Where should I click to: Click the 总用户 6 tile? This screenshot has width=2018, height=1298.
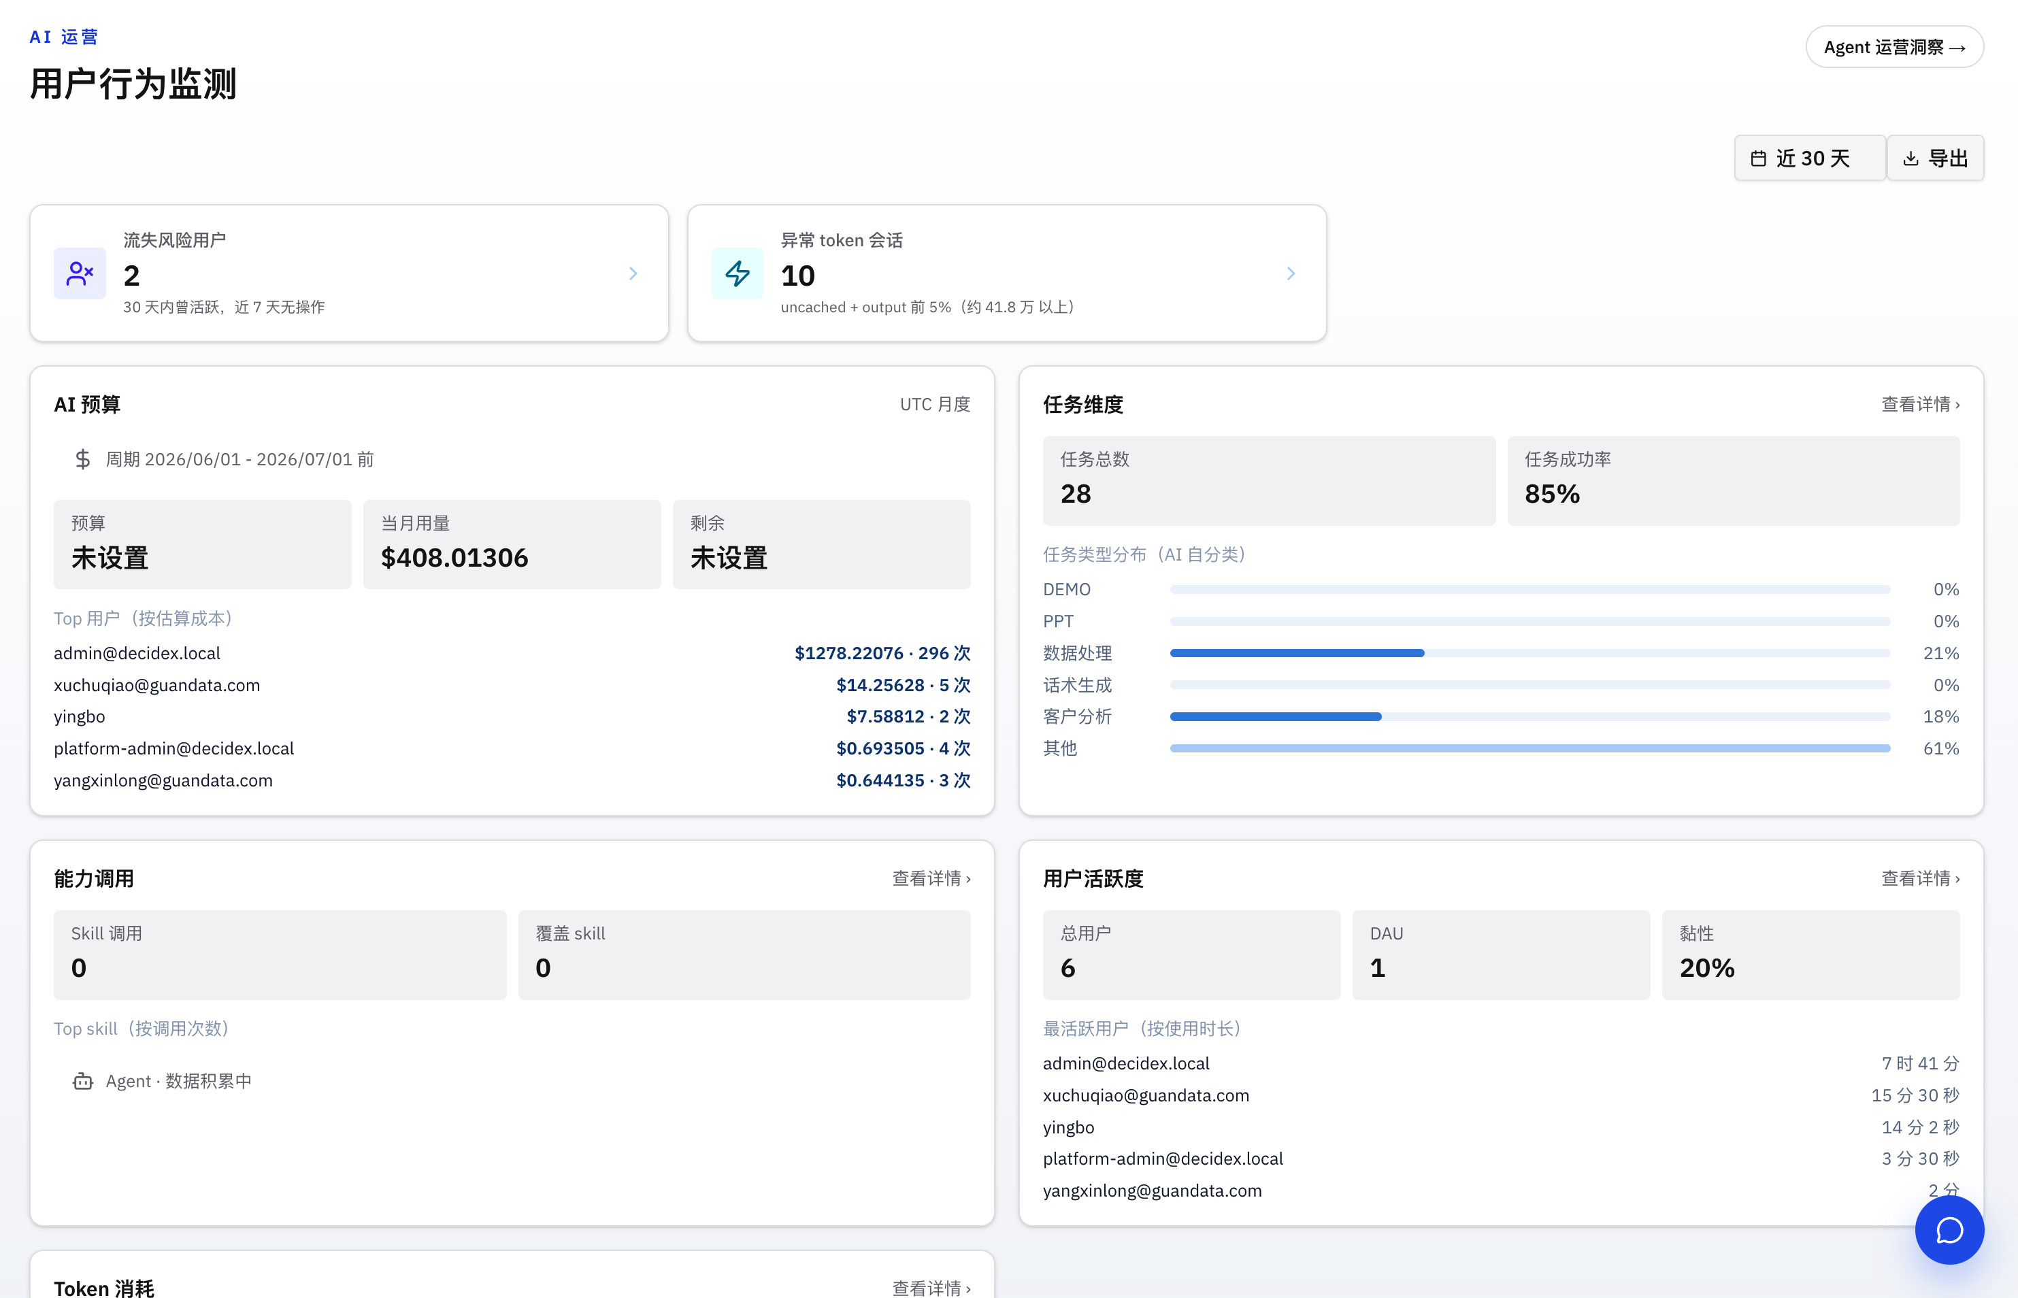(x=1191, y=955)
